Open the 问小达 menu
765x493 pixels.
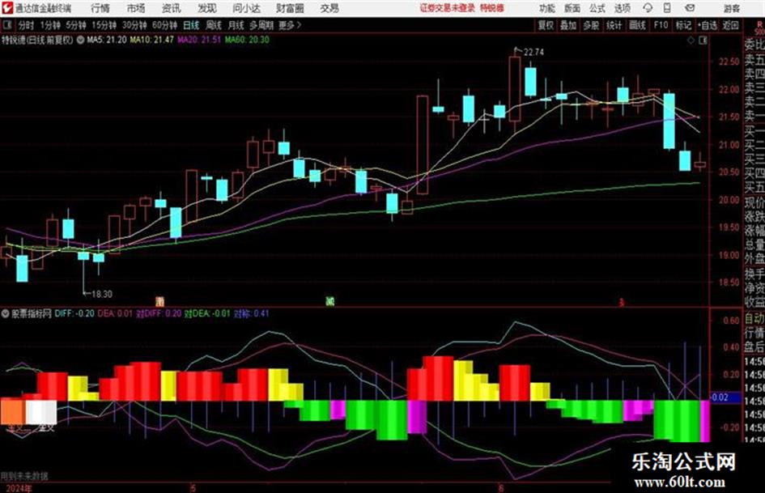pyautogui.click(x=246, y=8)
